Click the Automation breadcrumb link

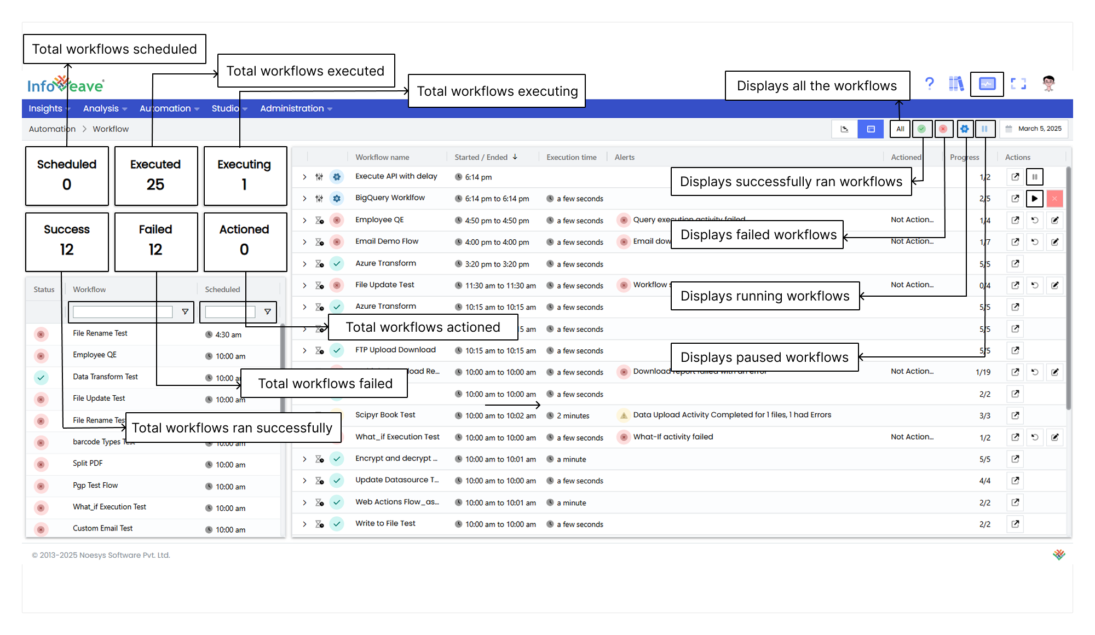click(x=52, y=129)
